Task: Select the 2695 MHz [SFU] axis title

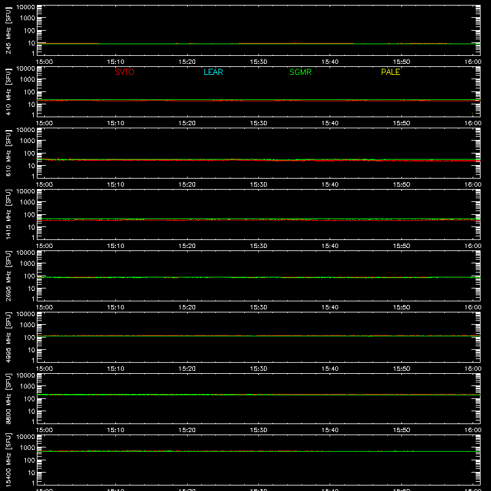Action: click(8, 276)
